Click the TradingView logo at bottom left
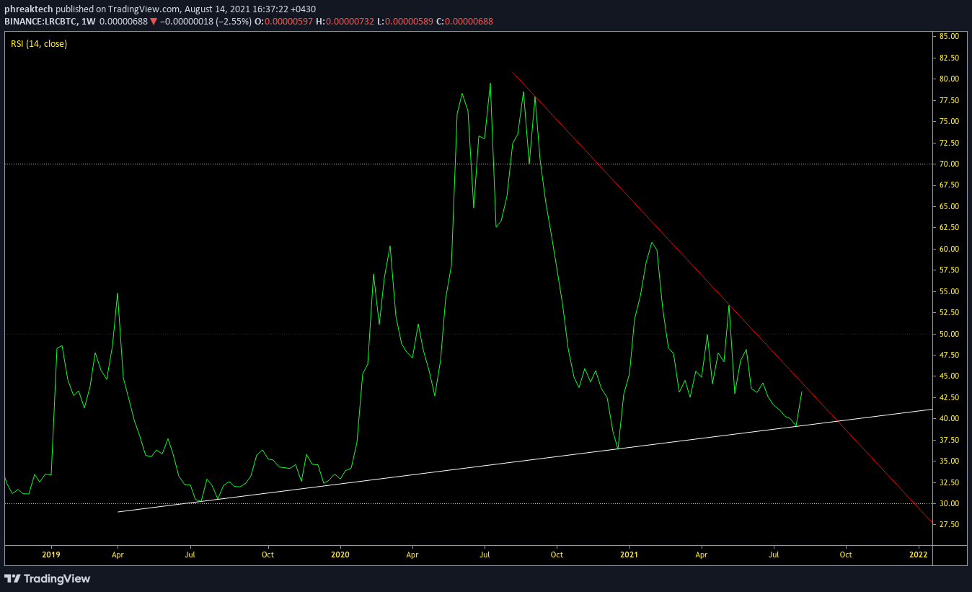This screenshot has width=972, height=592. [48, 578]
